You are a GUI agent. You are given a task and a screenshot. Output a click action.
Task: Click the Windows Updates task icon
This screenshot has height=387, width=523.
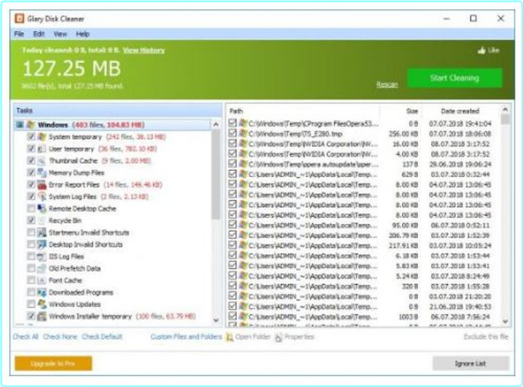click(42, 304)
